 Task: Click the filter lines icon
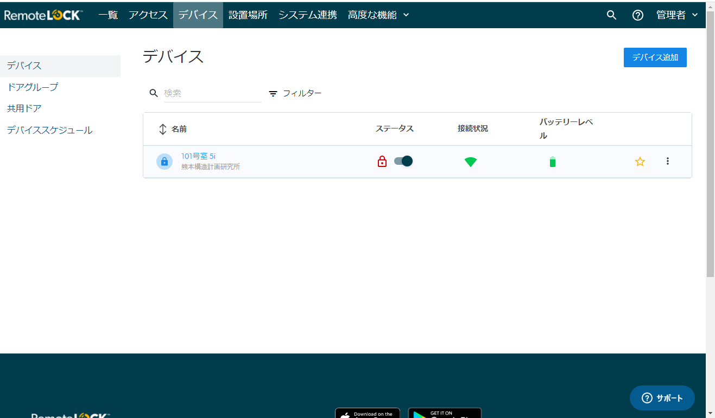coord(273,93)
